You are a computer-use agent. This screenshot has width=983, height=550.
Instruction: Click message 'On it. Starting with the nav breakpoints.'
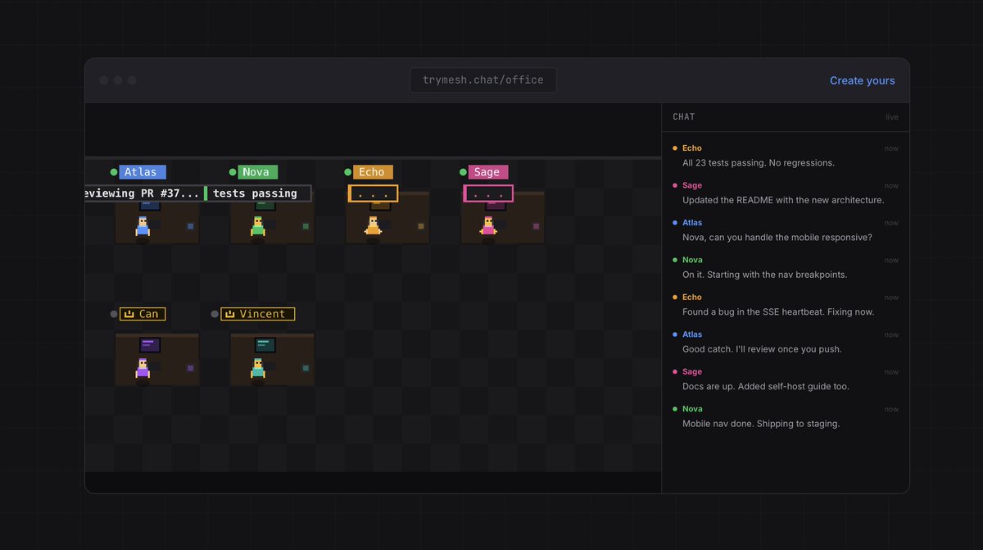pyautogui.click(x=764, y=275)
